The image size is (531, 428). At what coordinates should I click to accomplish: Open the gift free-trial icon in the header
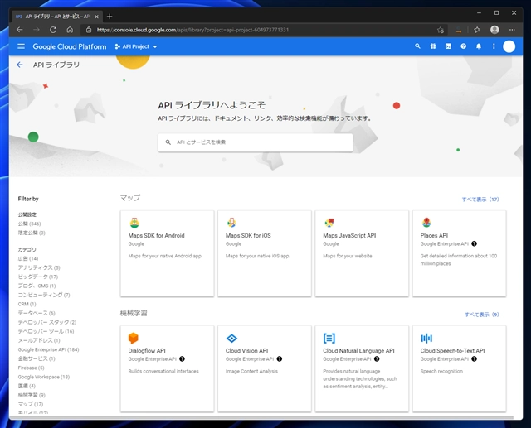tap(433, 46)
